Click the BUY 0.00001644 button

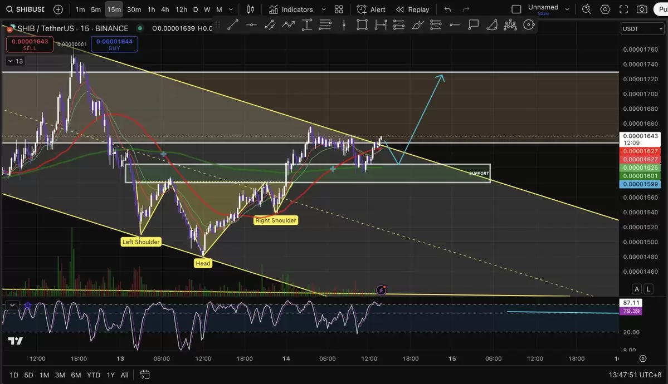pyautogui.click(x=114, y=44)
